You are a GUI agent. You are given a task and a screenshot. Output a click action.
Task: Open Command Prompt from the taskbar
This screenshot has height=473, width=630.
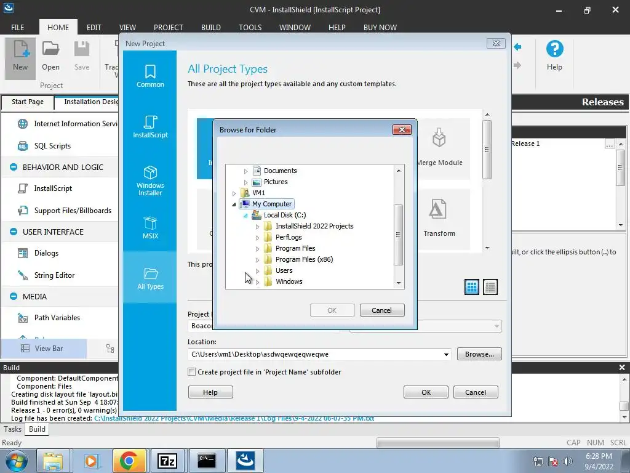tap(207, 461)
